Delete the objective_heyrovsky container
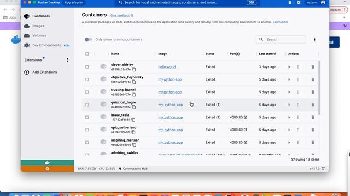This screenshot has height=196, width=350. [x=313, y=79]
